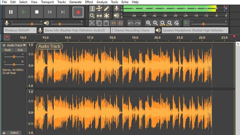Skip to the start of the track

click(50, 12)
